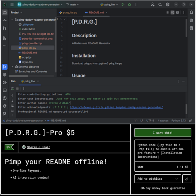Collapse the pimp-daddy-readme-generator root folder
Viewport: 196px width, 196px height.
pos(12,20)
